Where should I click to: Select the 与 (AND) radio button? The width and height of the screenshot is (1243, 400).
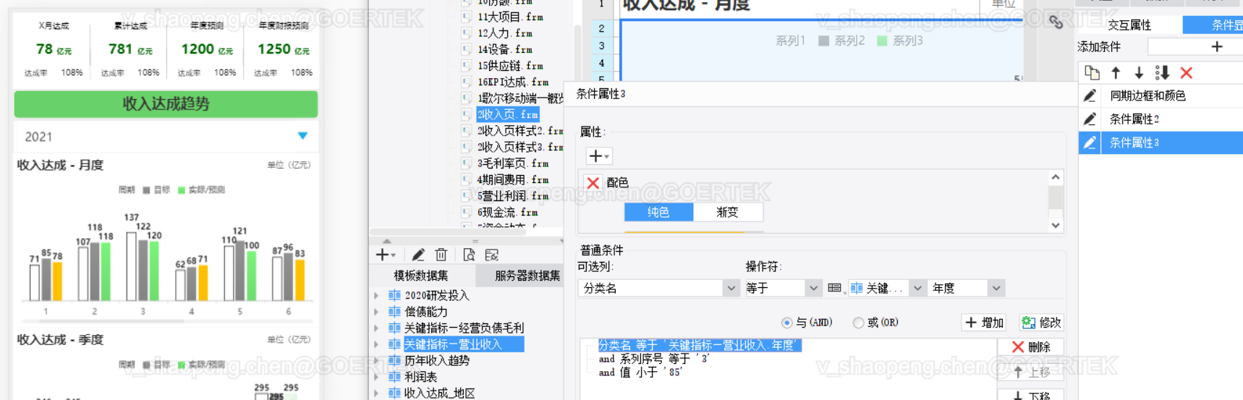point(787,323)
